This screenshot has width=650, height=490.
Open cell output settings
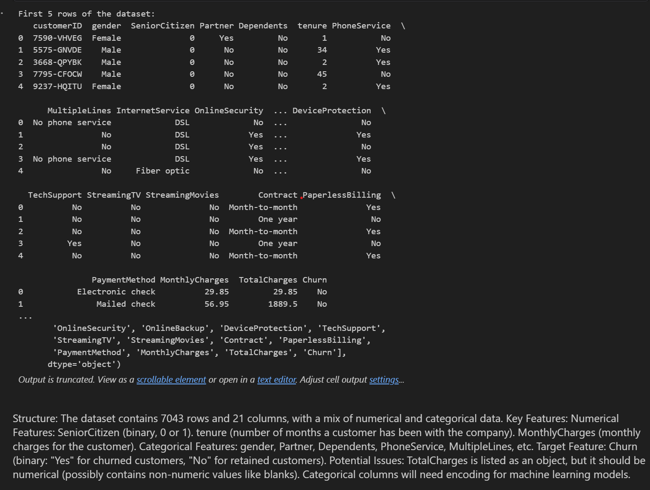tap(383, 380)
